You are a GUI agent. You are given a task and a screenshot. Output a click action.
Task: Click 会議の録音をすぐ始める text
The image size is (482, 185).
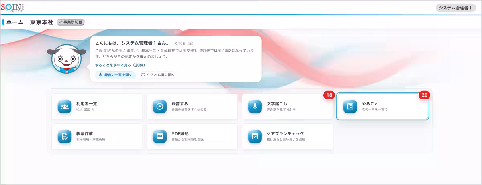189,109
